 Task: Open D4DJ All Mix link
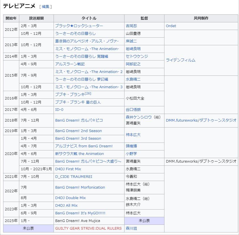pyautogui.click(x=66, y=206)
